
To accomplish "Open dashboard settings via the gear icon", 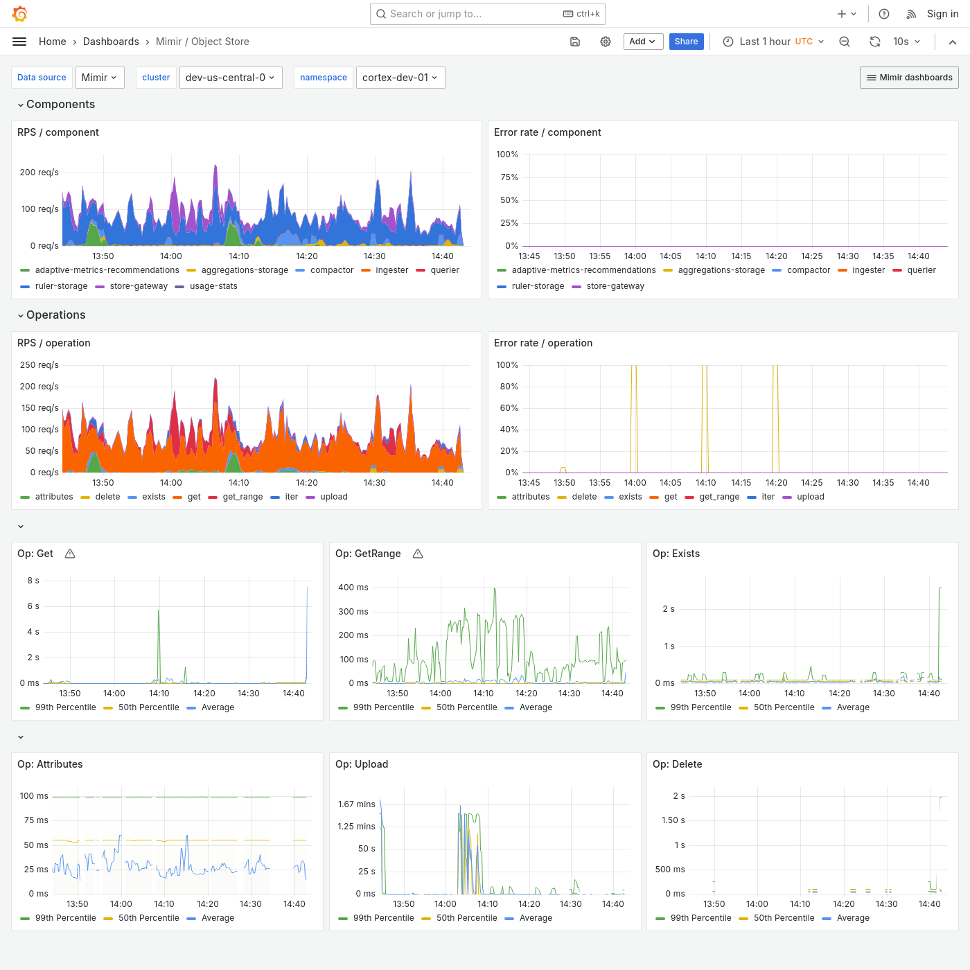I will click(605, 42).
